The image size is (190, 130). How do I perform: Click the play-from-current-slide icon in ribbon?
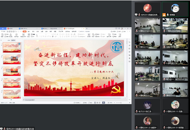coord(16,34)
